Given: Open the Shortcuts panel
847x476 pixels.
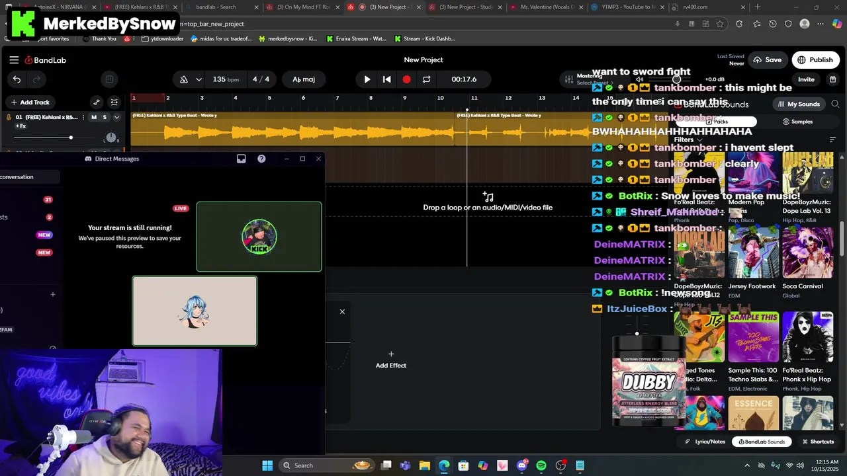Looking at the screenshot, I should pos(818,442).
